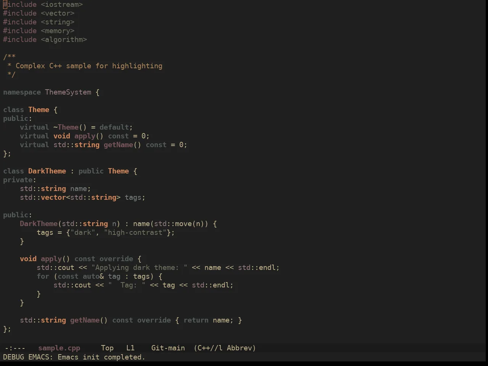The height and width of the screenshot is (366, 488).
Task: Click 'override' in the 'void apply() const override' line
Action: (x=116, y=259)
